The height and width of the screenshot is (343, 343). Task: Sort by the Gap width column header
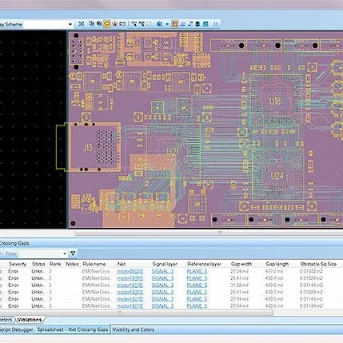pyautogui.click(x=241, y=264)
